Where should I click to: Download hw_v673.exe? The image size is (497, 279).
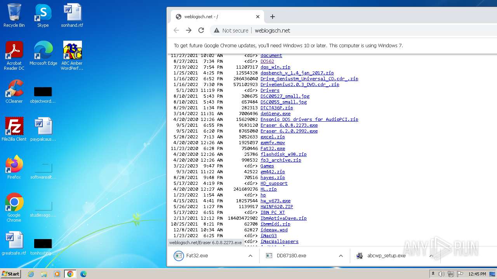click(275, 201)
